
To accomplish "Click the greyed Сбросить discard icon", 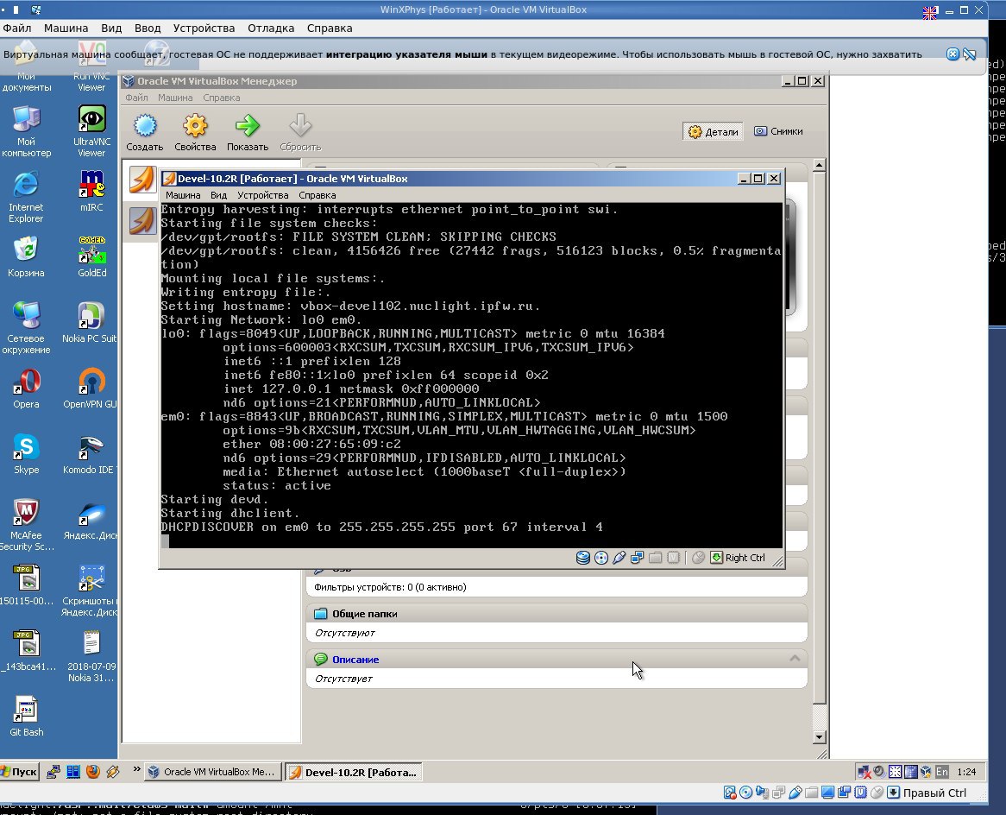I will coord(300,125).
